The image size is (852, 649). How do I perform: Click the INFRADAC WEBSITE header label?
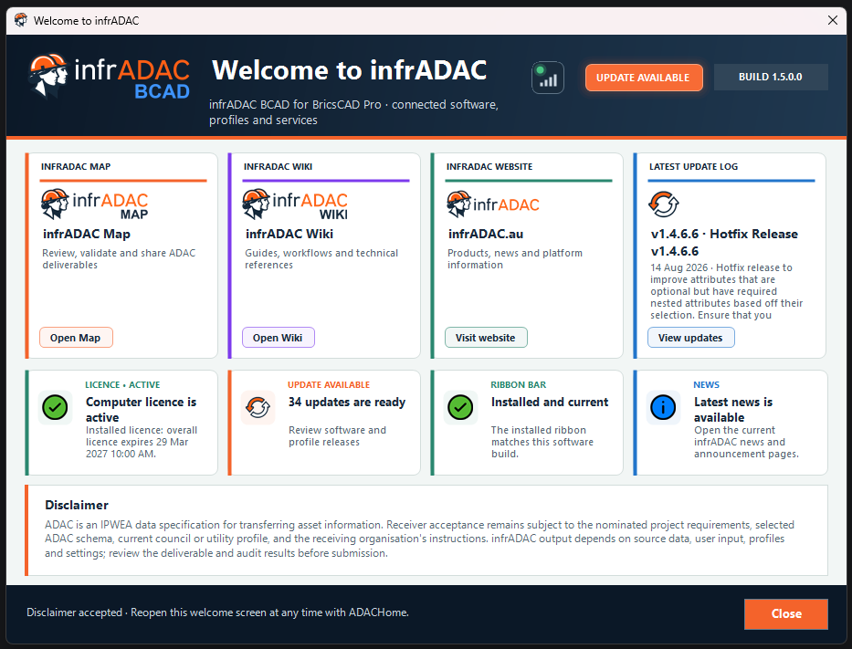click(489, 167)
